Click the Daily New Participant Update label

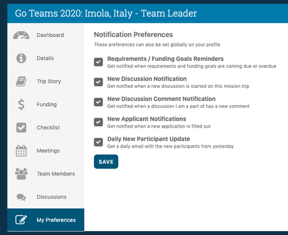coord(149,139)
